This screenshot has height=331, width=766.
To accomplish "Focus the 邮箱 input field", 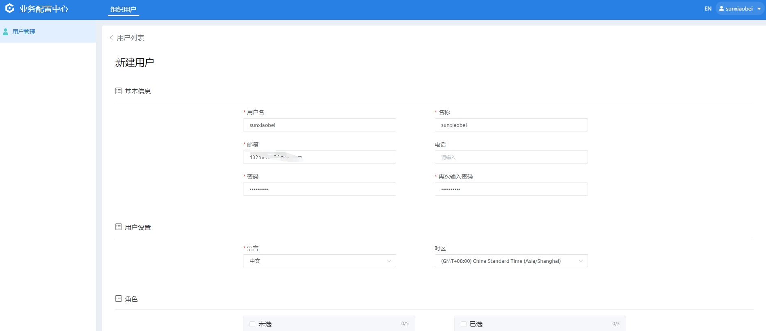I will click(x=319, y=157).
